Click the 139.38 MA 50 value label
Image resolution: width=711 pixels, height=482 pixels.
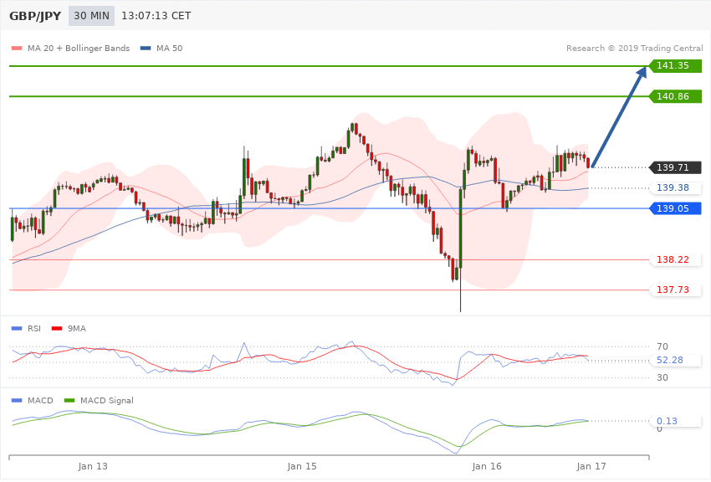[x=675, y=187]
